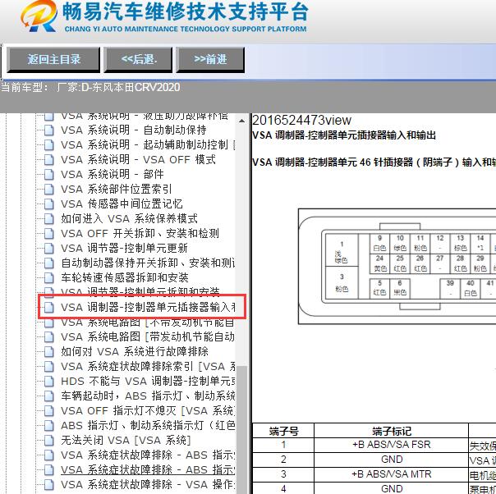Click page icon beside VSA OFF 模式

click(49, 159)
